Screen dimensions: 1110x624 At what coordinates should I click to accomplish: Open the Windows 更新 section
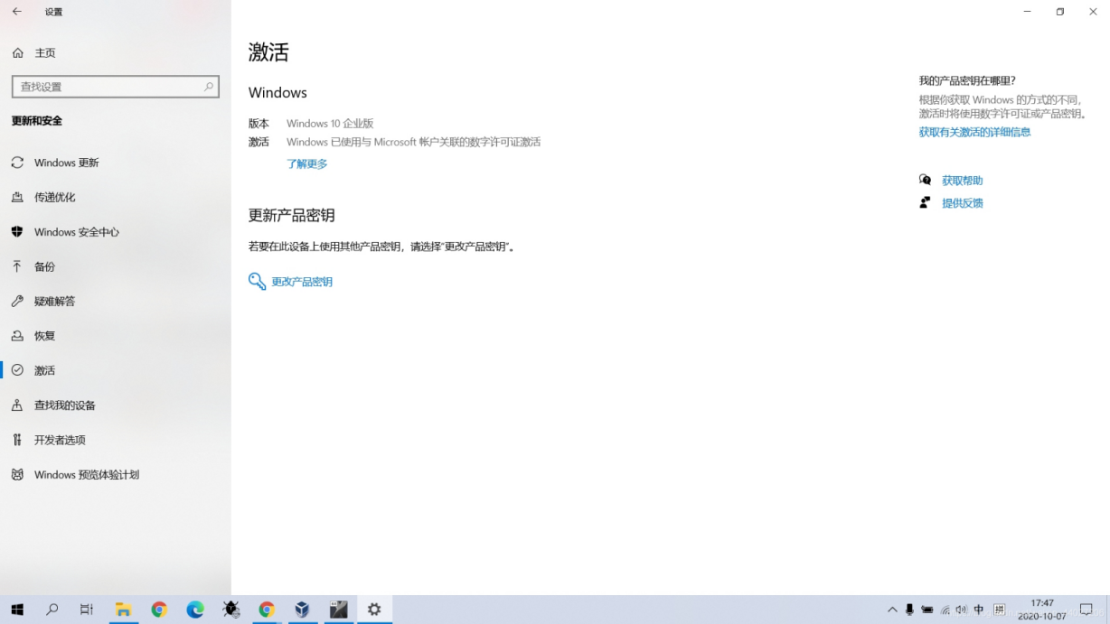tap(66, 163)
